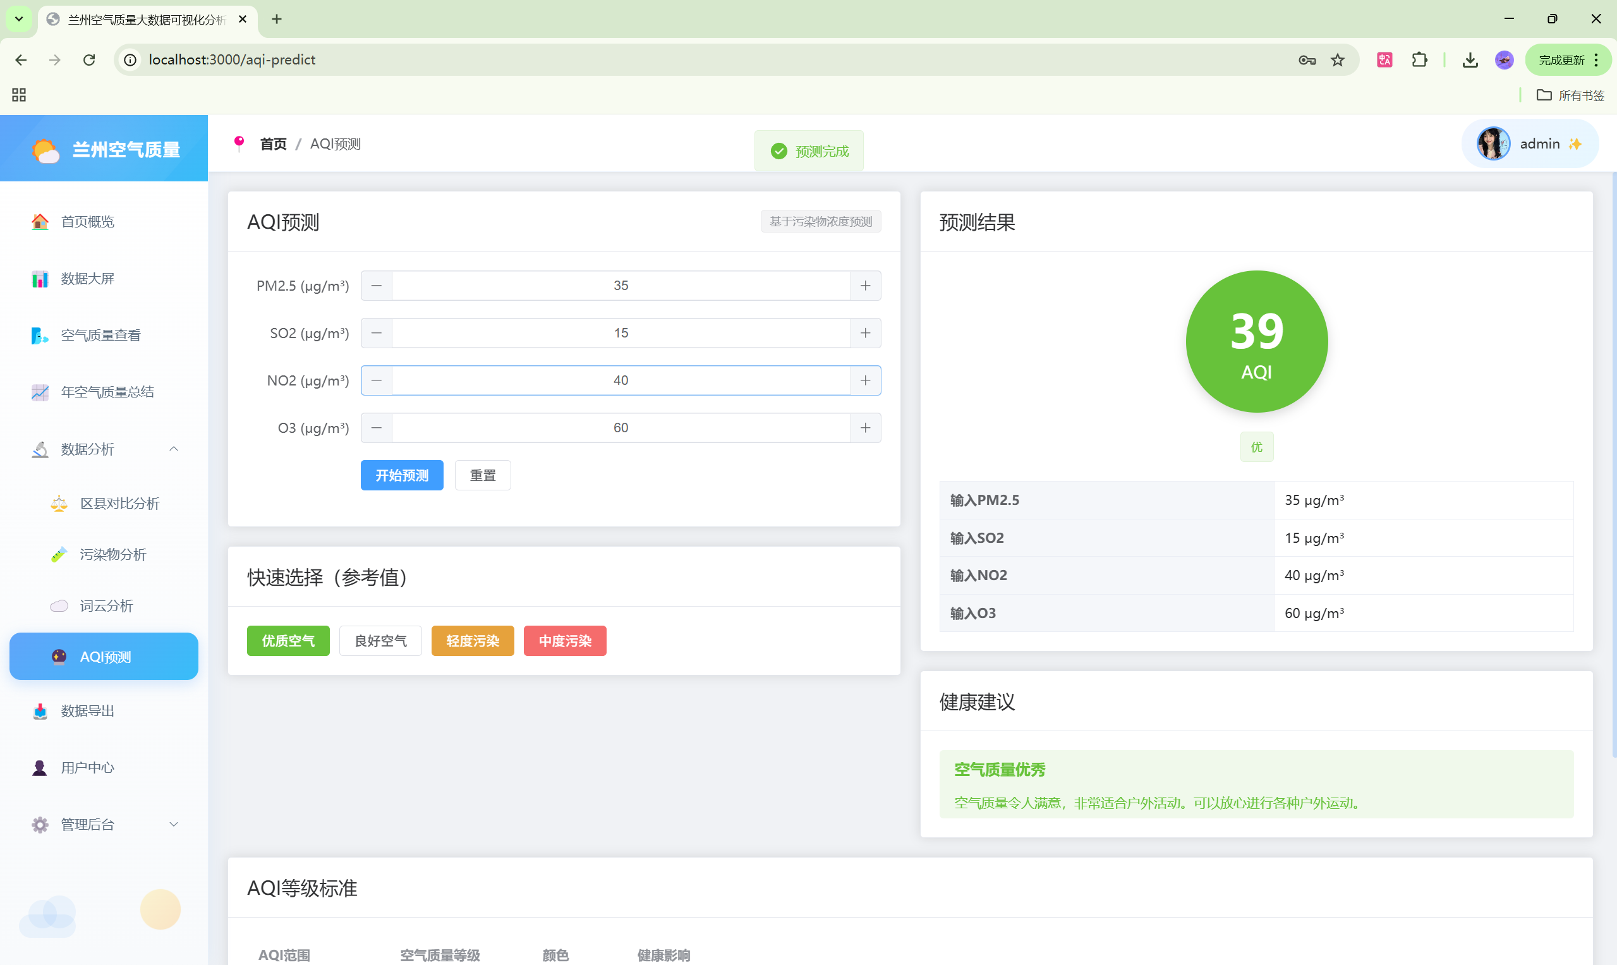Click the 年空气质量总结 trend icon
Image resolution: width=1617 pixels, height=965 pixels.
[x=40, y=392]
